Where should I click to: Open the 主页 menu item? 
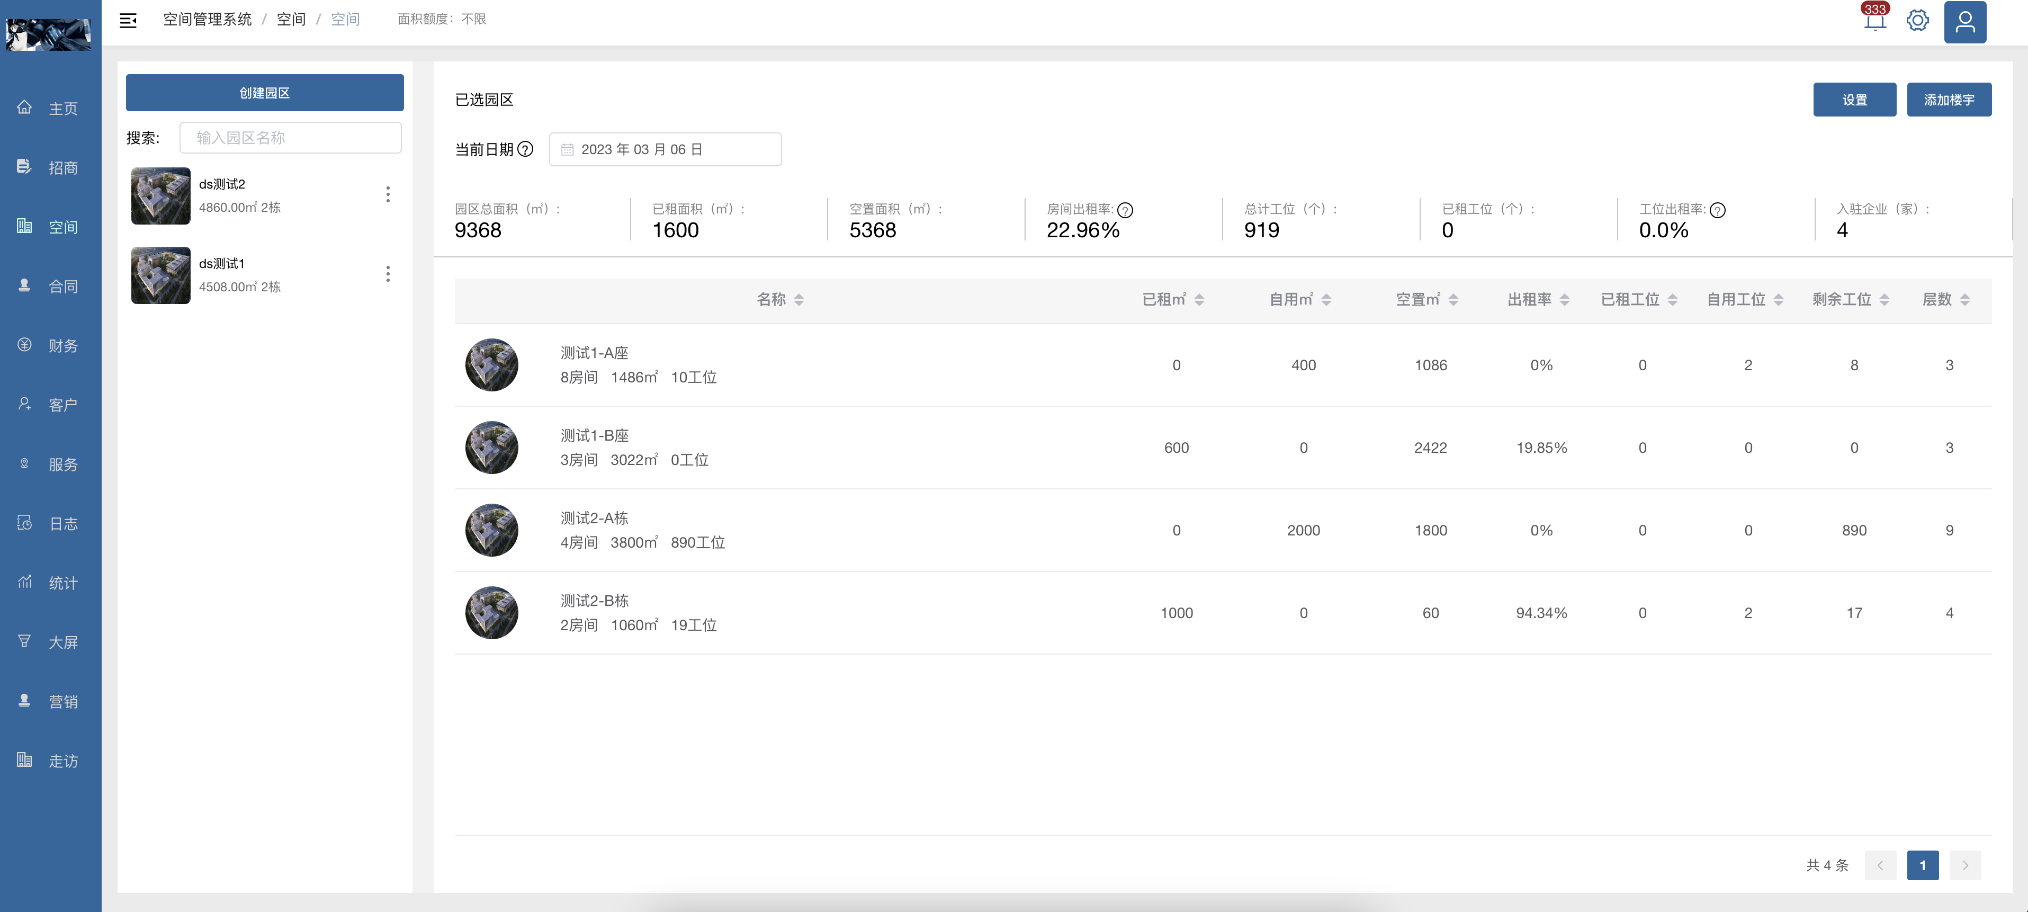click(50, 108)
